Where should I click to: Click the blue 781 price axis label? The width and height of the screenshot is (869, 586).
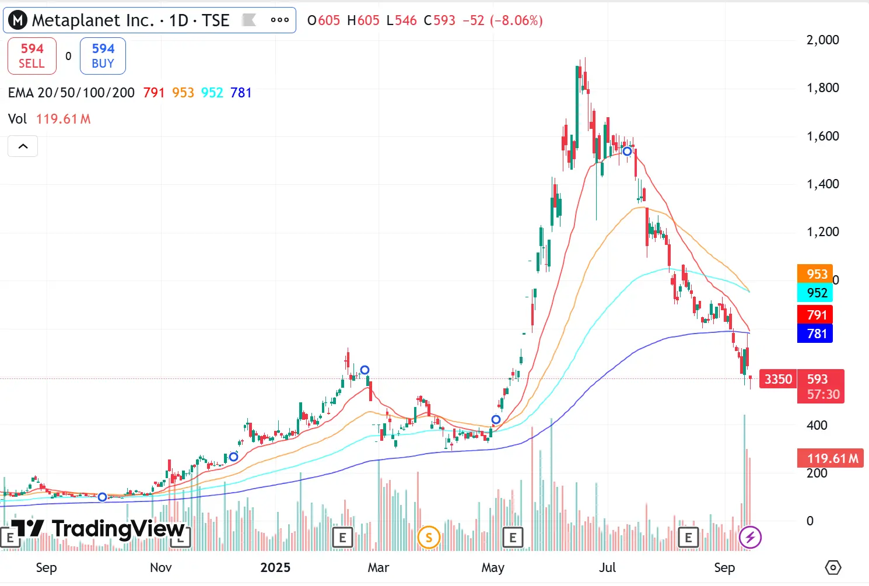[815, 334]
